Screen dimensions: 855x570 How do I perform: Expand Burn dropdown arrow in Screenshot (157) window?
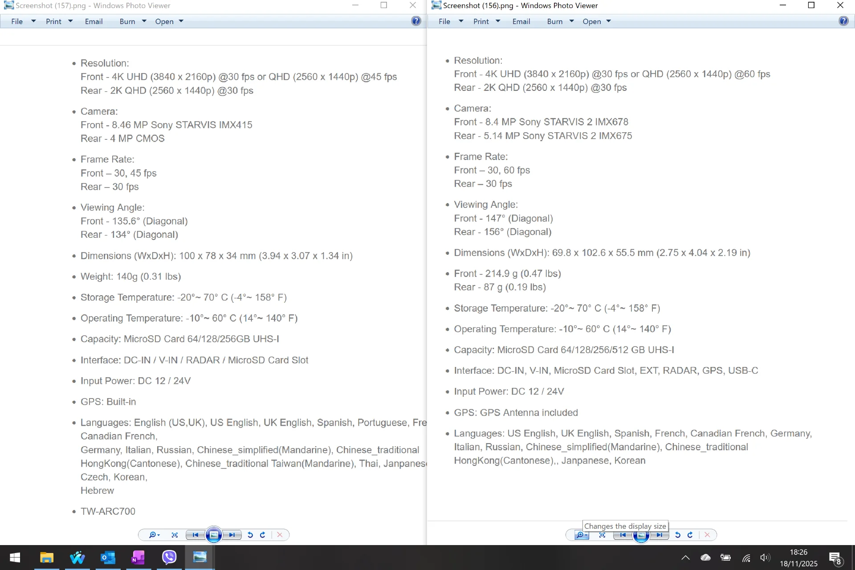[x=144, y=21]
